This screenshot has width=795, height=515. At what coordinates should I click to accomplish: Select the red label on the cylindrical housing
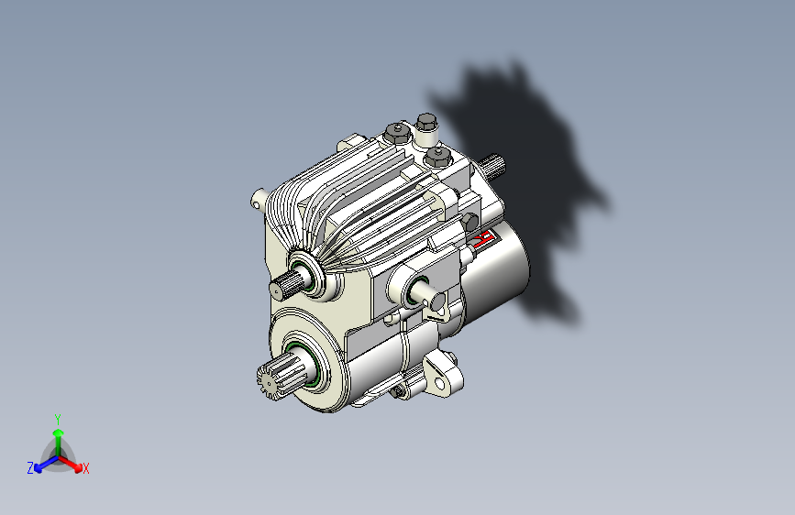483,239
